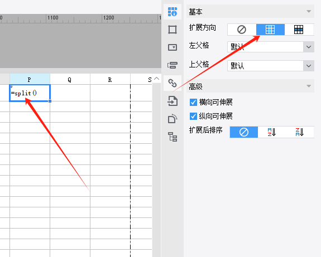Choose descending Z-A sort after expansion
The image size is (321, 257).
click(300, 132)
